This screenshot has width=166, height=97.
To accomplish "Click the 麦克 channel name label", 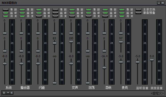I will (125, 88).
